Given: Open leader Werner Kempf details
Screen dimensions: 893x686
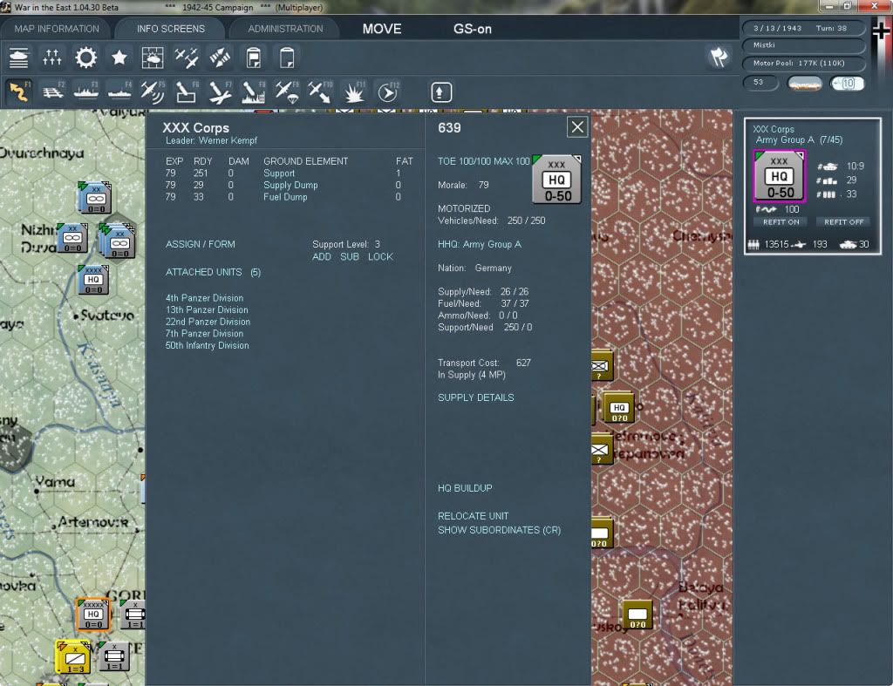Looking at the screenshot, I should (211, 140).
